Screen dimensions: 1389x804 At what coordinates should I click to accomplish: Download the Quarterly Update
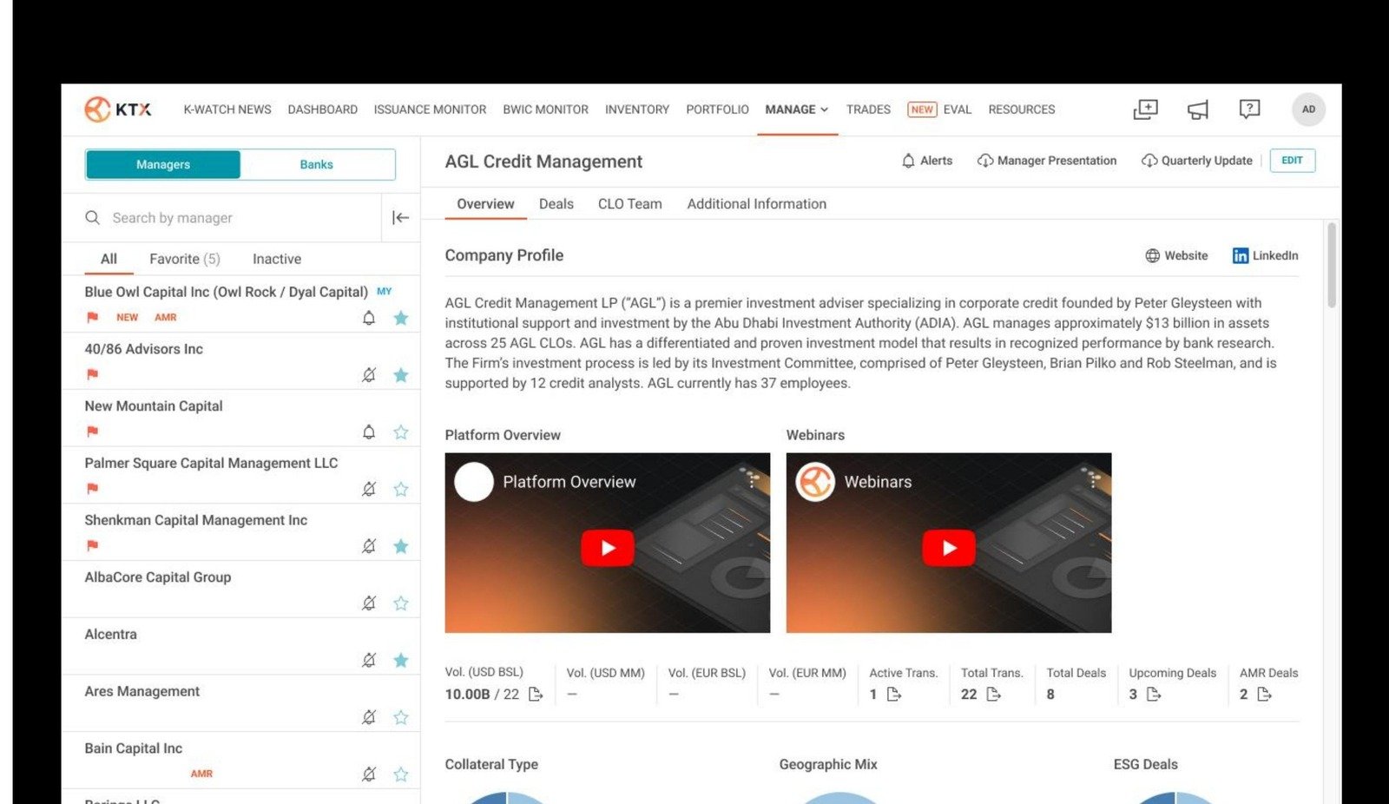point(1196,161)
